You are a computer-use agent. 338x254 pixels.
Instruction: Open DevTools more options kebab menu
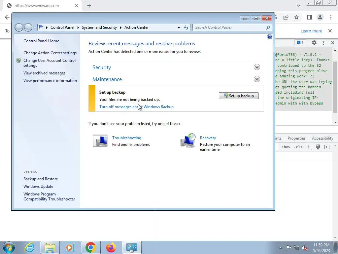point(323,43)
